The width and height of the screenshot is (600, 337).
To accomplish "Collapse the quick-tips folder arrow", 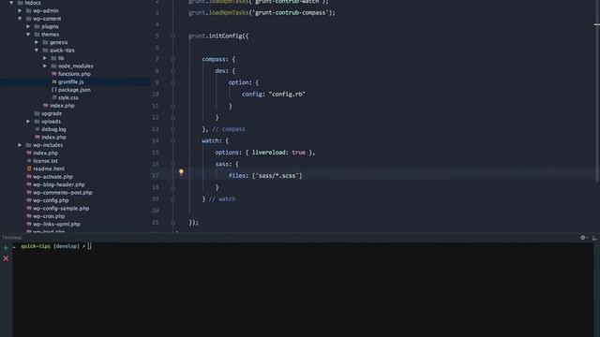I will pyautogui.click(x=37, y=50).
